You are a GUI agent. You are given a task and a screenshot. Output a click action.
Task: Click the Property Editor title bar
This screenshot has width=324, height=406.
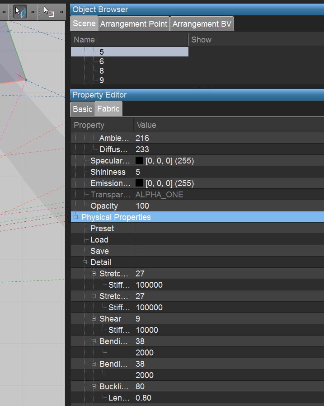tap(197, 95)
